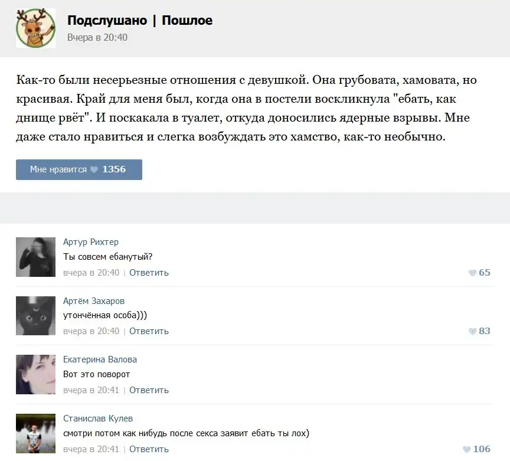The image size is (510, 461).
Task: Hit the heart icon showing 106 likes
Action: pos(467,449)
